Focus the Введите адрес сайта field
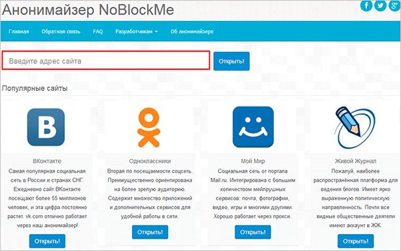 click(x=106, y=60)
